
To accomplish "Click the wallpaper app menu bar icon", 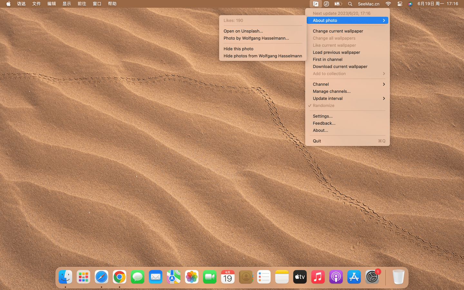I will click(x=315, y=4).
